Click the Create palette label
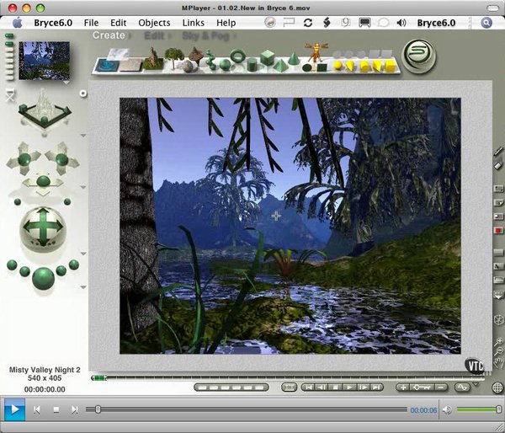 (x=109, y=35)
